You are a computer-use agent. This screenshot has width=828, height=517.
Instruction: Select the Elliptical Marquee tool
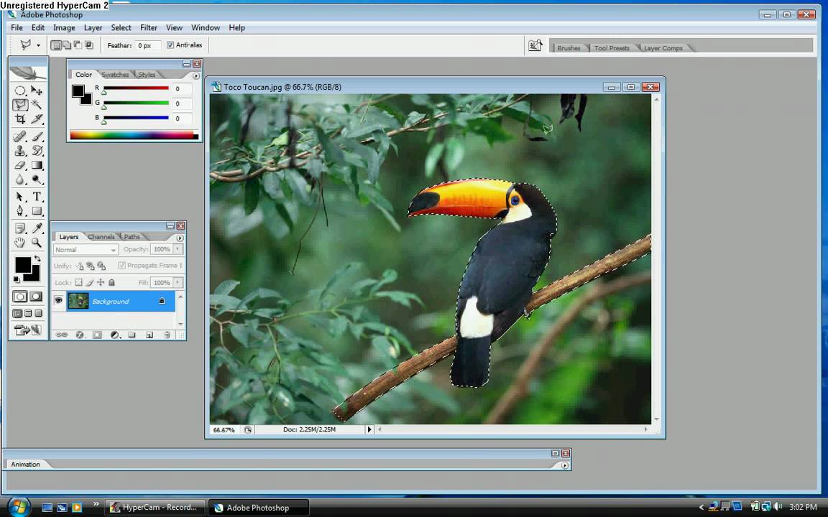coord(19,90)
